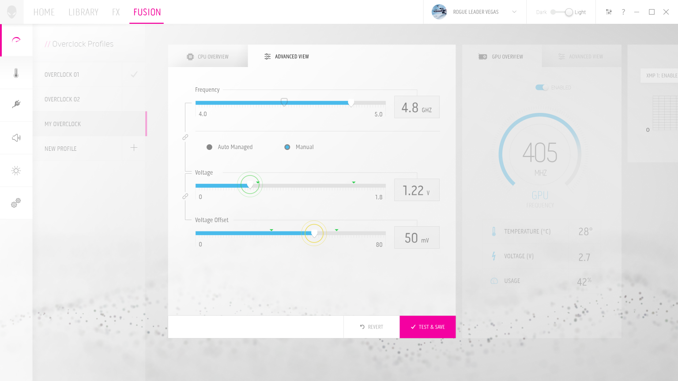Open Power management via the plug icon

point(16,105)
